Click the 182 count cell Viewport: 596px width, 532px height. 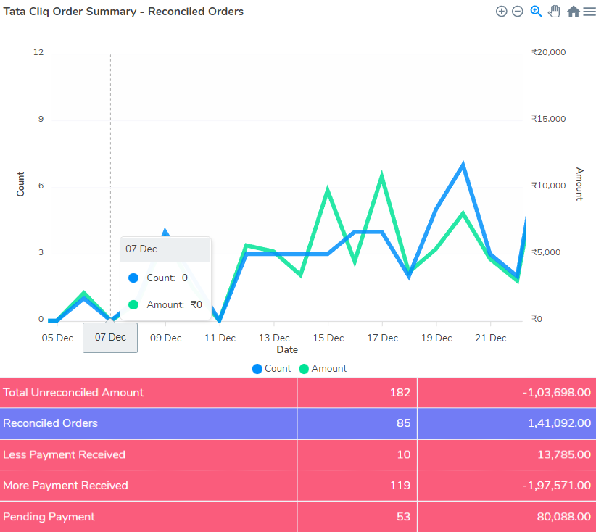point(357,393)
